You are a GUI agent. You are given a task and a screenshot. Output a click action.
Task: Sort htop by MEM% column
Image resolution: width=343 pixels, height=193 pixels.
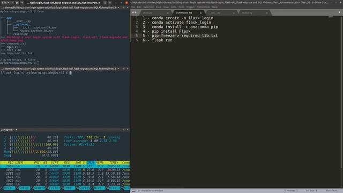pyautogui.click(x=100, y=162)
